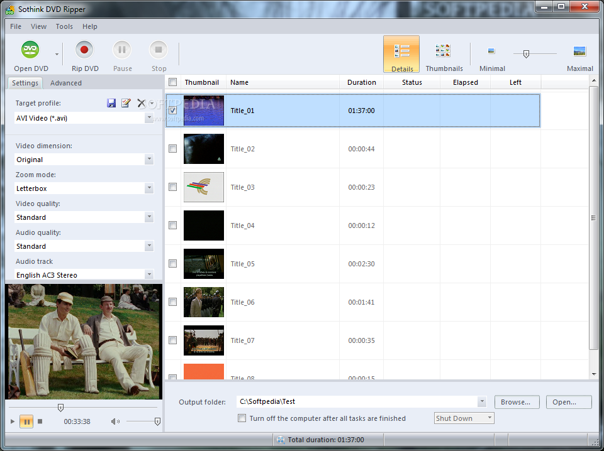Check the Title_04 checkbox
Viewport: 604px width, 451px height.
(x=172, y=225)
